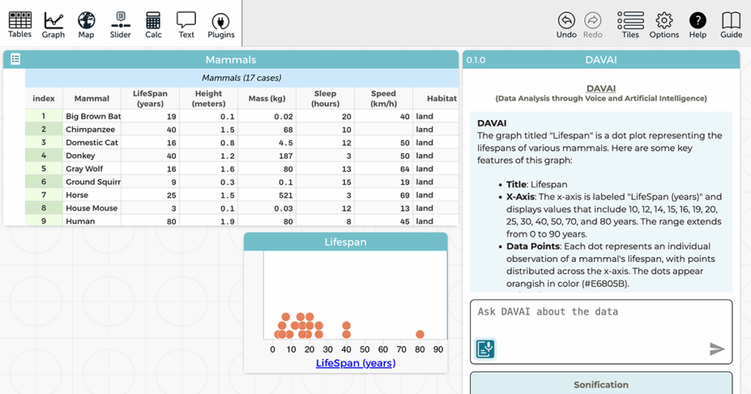Create a new Graph
This screenshot has height=394, width=751.
[53, 25]
